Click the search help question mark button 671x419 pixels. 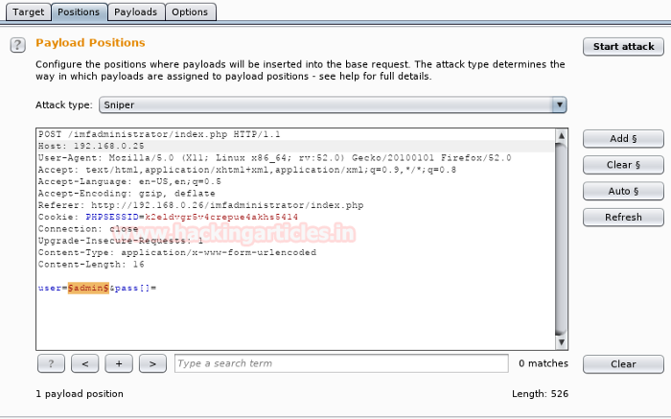[x=51, y=363]
